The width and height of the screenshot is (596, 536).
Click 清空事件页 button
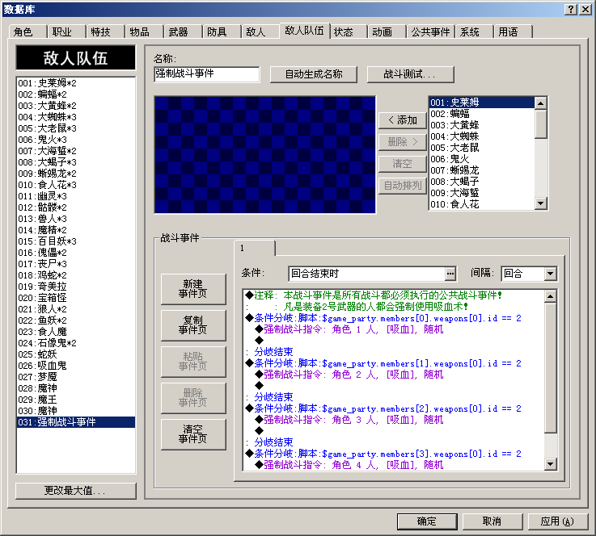click(x=193, y=434)
